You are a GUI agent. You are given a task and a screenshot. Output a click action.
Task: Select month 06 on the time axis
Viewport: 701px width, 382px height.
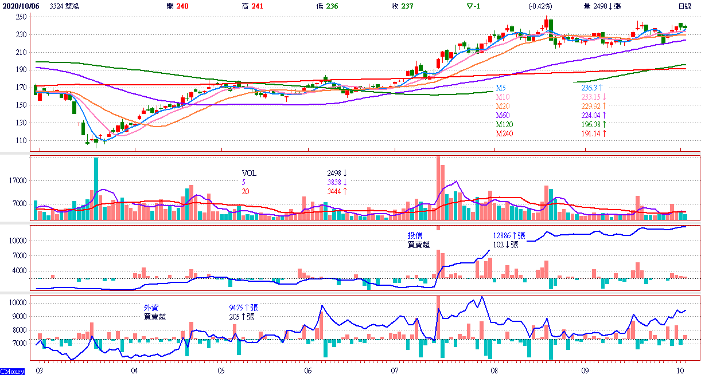308,371
